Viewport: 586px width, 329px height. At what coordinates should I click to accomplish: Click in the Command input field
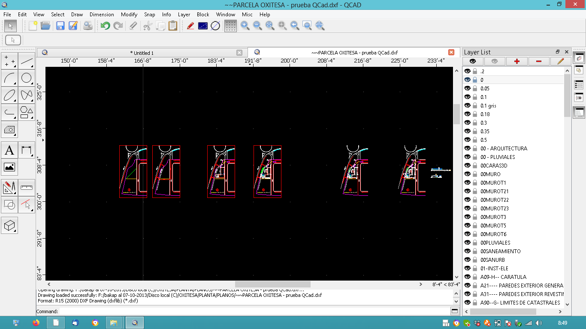(x=254, y=311)
